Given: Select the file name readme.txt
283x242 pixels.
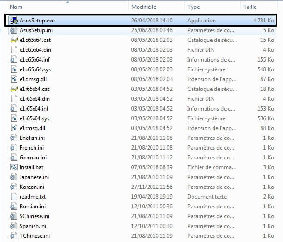Looking at the screenshot, I should click(x=33, y=197).
